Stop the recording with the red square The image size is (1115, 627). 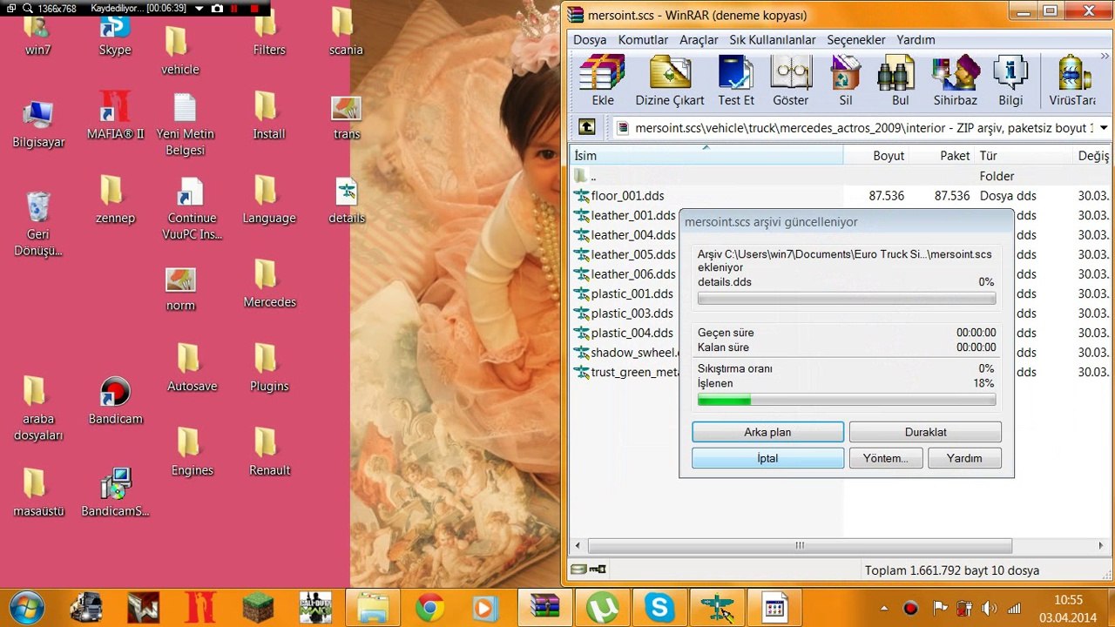253,8
